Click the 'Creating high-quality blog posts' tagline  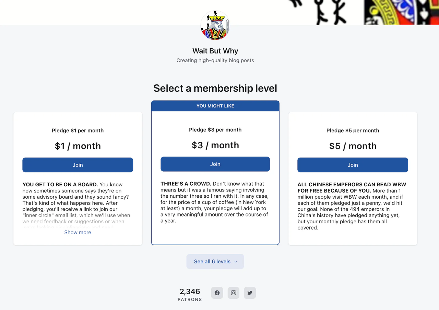[x=215, y=60]
